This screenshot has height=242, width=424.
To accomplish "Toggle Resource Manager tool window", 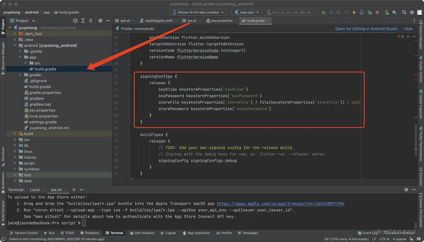I will (x=3, y=58).
